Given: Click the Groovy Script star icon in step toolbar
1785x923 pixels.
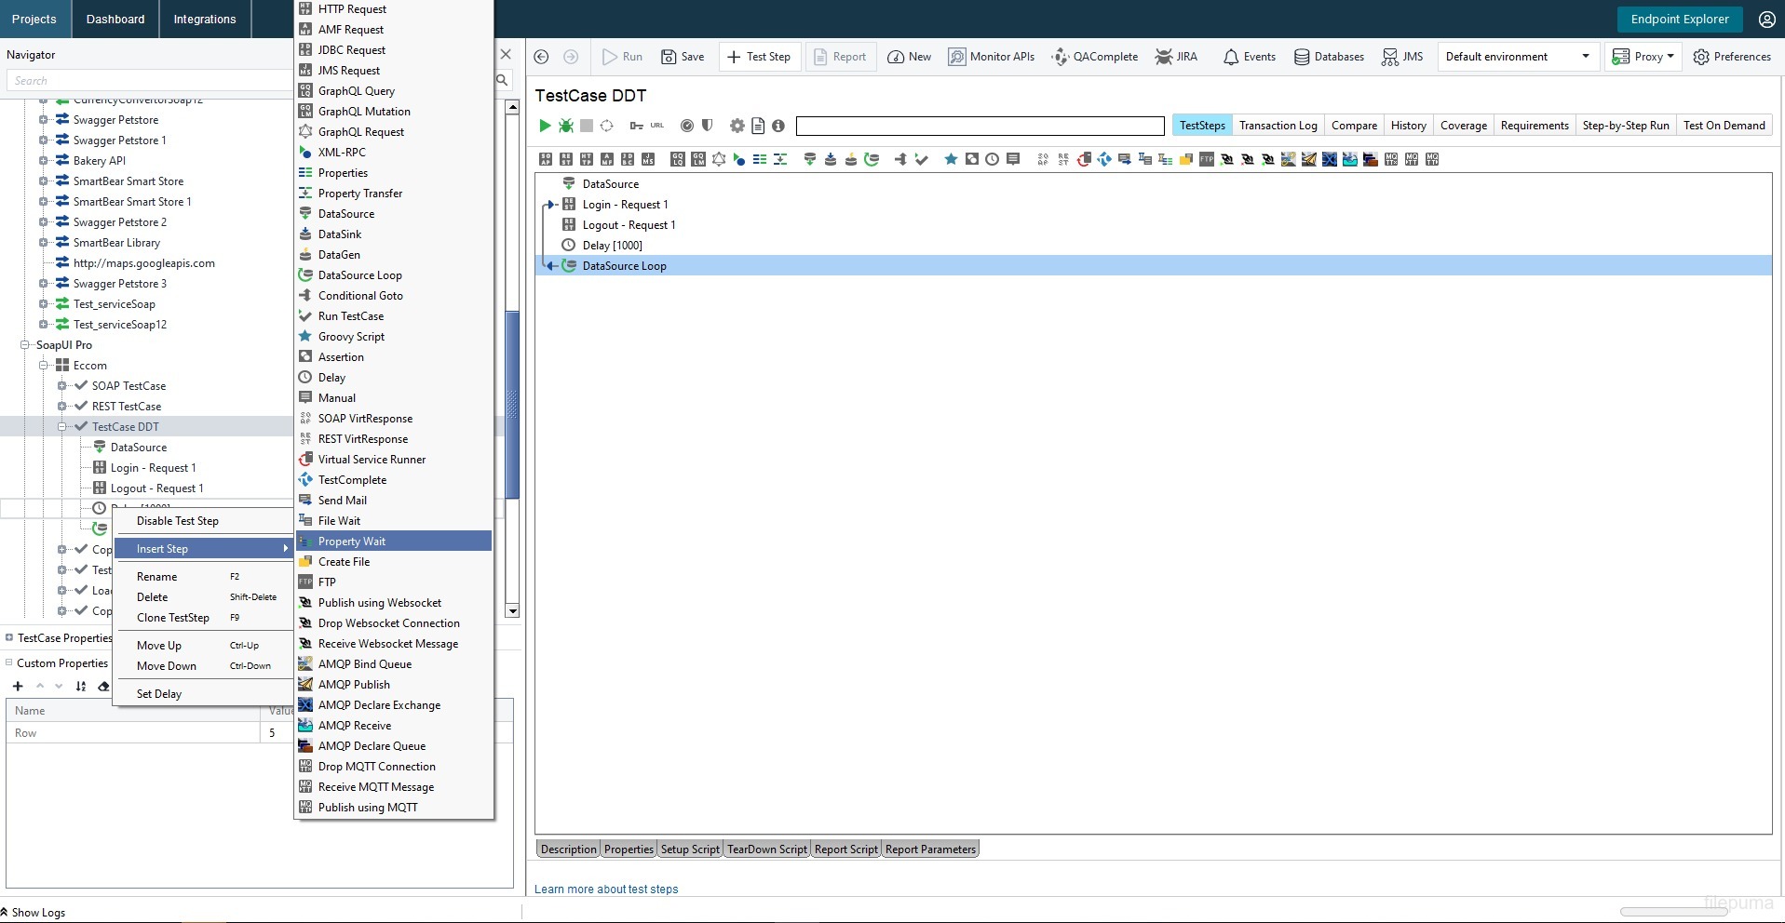Looking at the screenshot, I should point(951,159).
